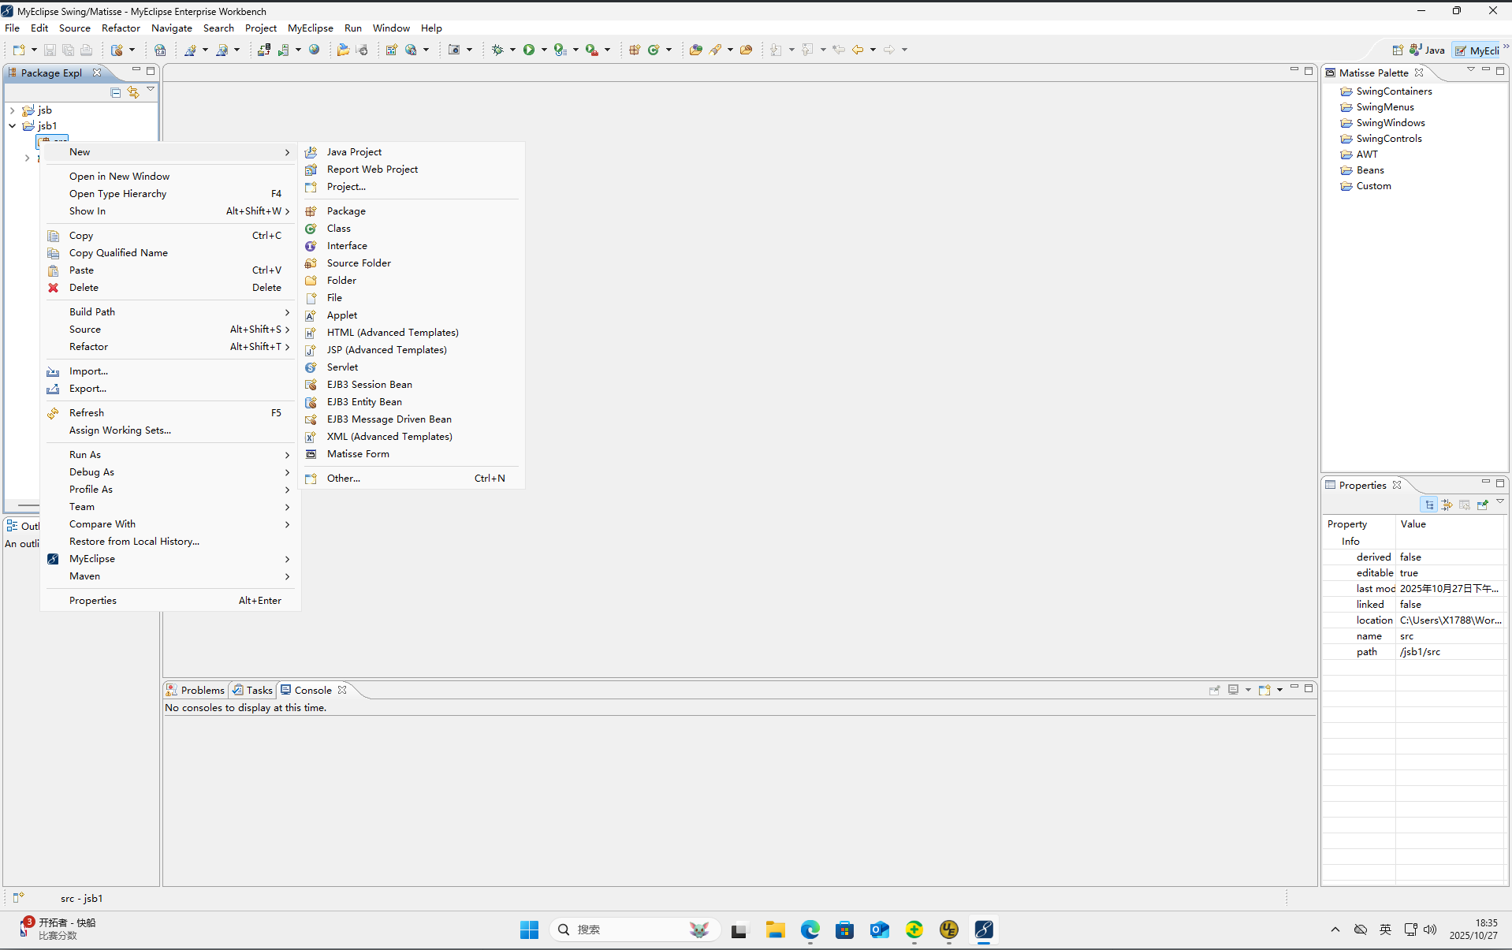
Task: Click the Outlook taskbar icon
Action: [x=879, y=930]
